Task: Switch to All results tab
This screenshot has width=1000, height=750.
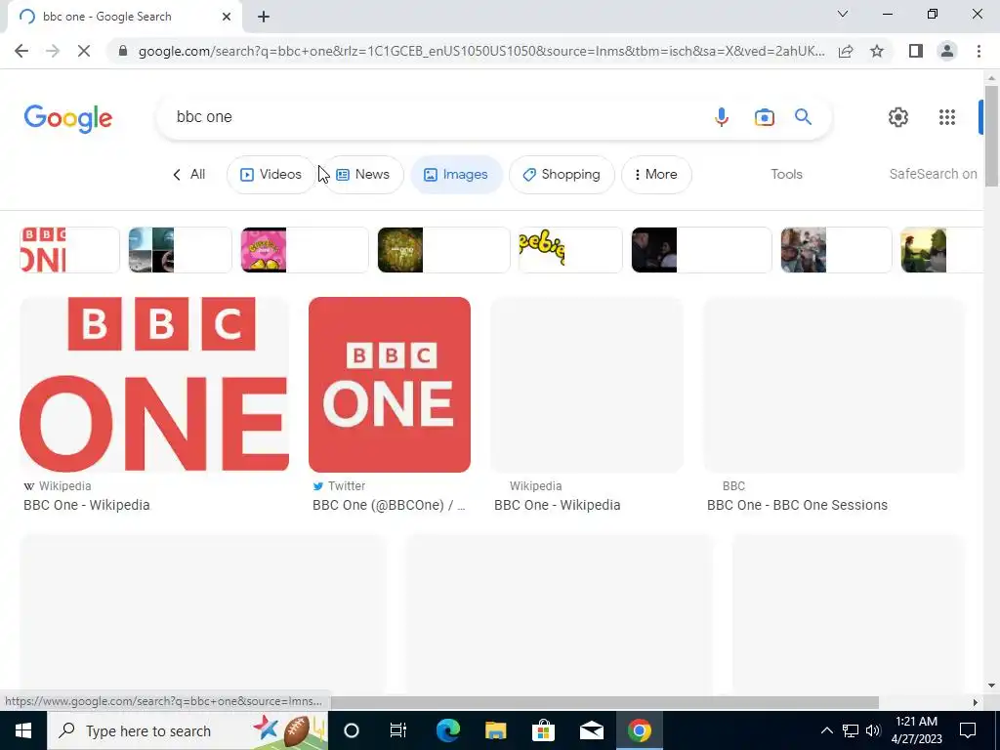Action: coord(189,175)
